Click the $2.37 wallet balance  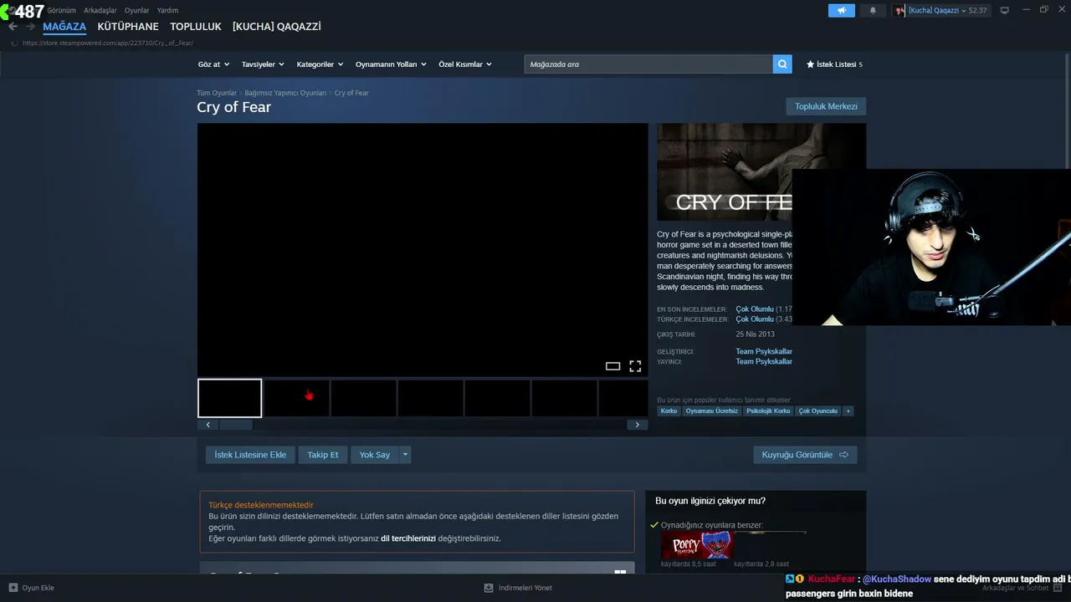tap(977, 10)
